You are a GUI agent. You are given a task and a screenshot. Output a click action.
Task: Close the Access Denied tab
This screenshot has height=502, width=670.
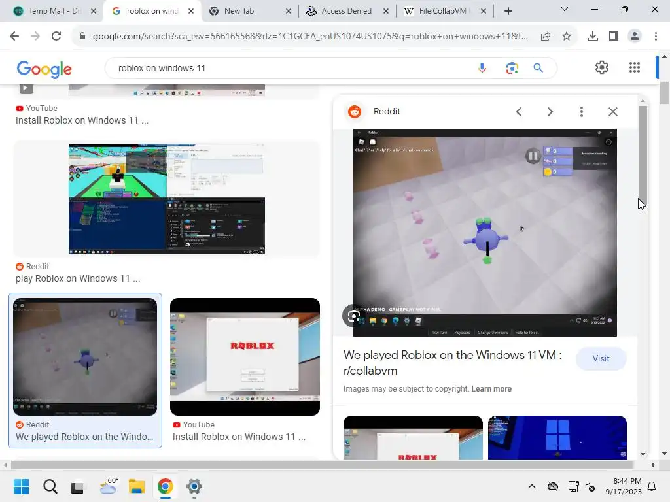click(386, 11)
